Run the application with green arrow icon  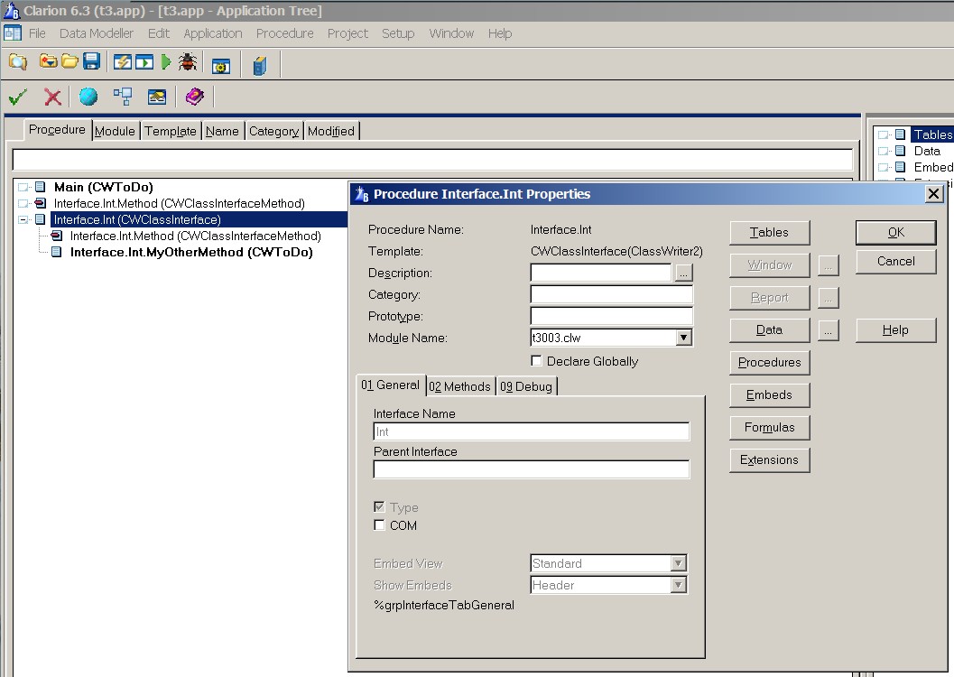point(166,61)
